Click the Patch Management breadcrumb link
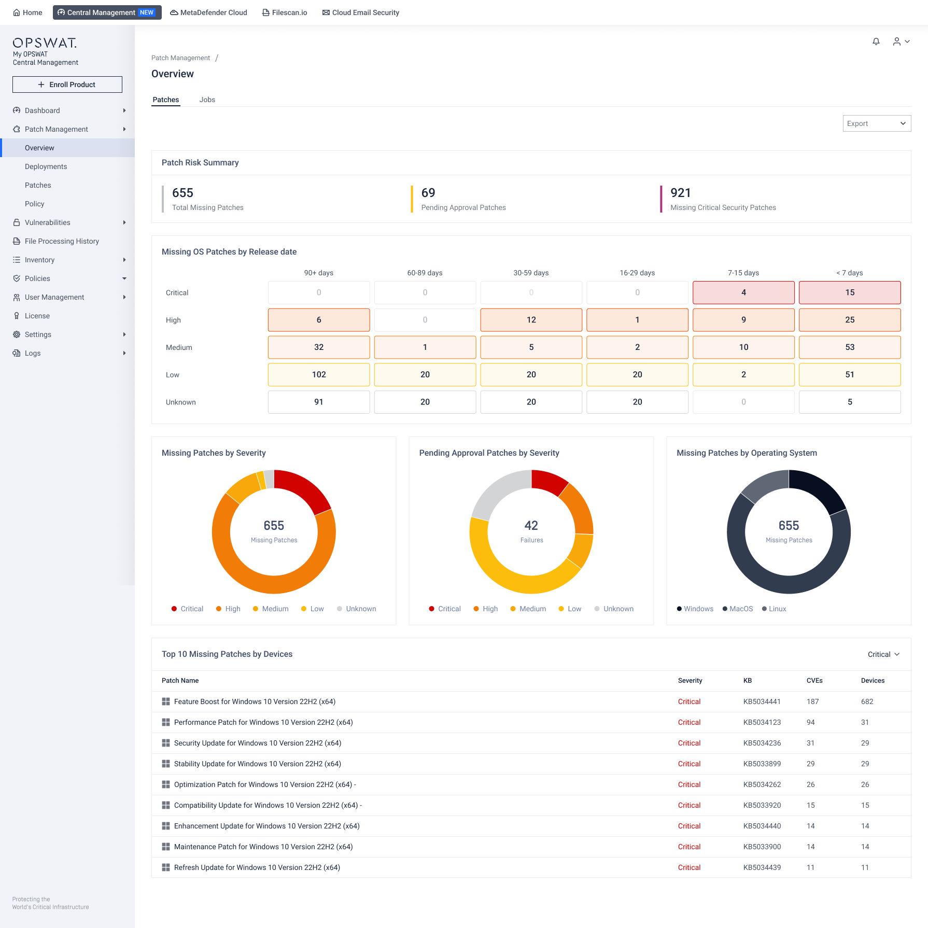Viewport: 928px width, 928px height. pyautogui.click(x=180, y=58)
